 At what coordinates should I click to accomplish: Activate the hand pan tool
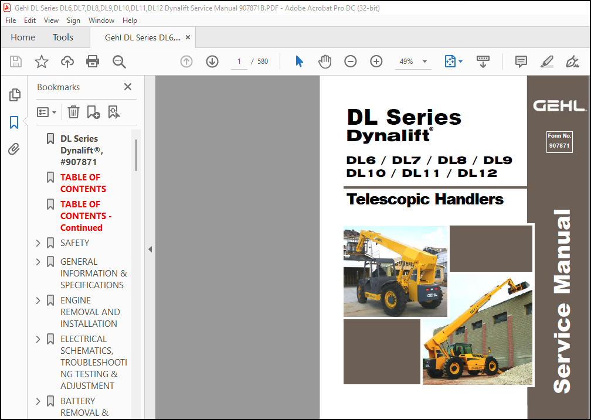pyautogui.click(x=325, y=62)
